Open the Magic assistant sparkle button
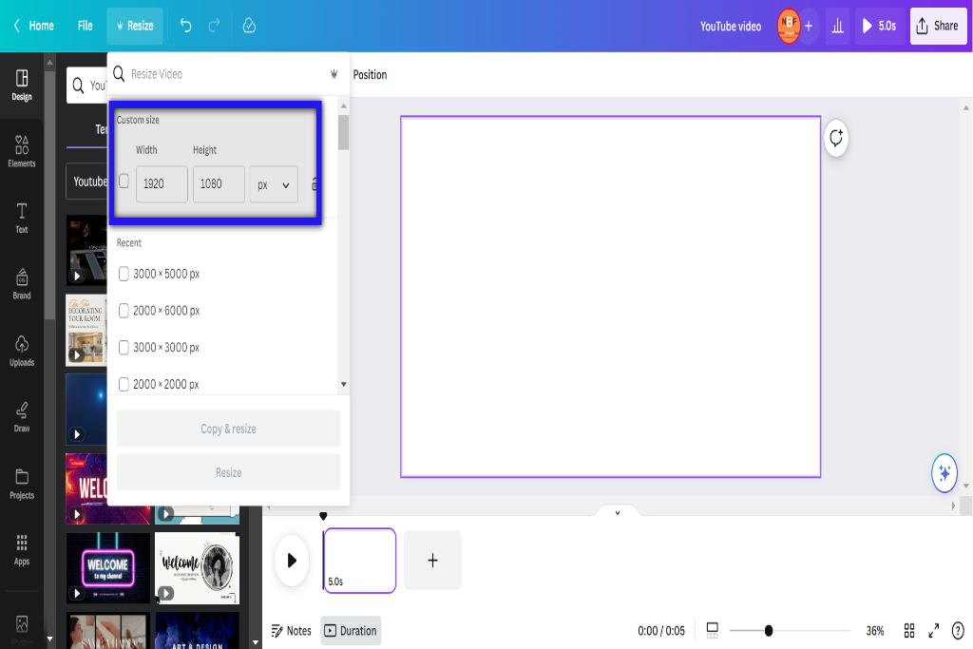This screenshot has height=649, width=973. click(944, 473)
